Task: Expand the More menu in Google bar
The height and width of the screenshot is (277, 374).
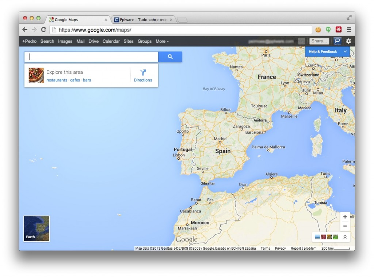Action: (x=162, y=41)
